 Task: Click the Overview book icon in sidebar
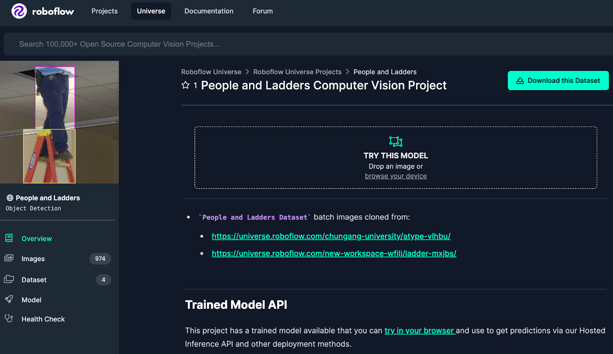tap(9, 238)
